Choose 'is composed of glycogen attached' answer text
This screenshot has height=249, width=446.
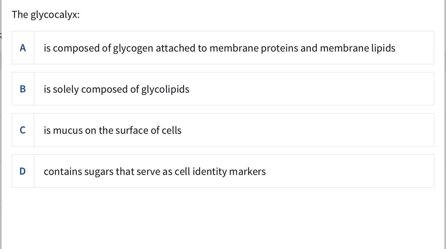(220, 48)
